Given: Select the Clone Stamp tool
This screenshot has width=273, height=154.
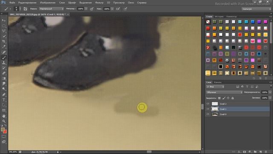Looking at the screenshot, I should click(x=4, y=63).
